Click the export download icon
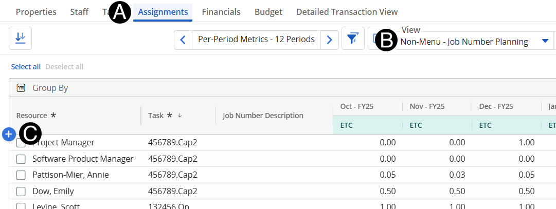The width and height of the screenshot is (556, 209). 21,39
